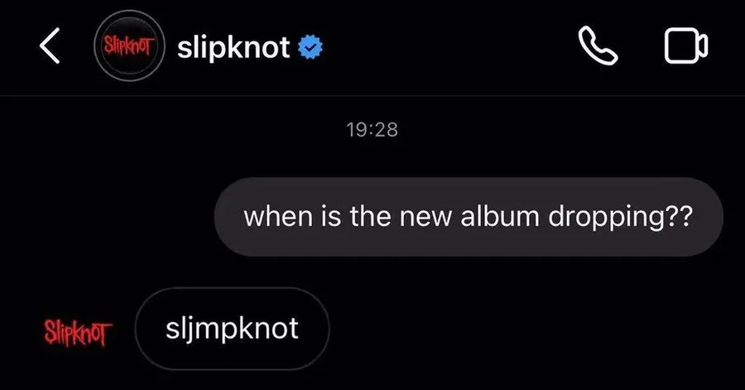Open profile via the slipknot username
The height and width of the screenshot is (390, 745).
[233, 48]
